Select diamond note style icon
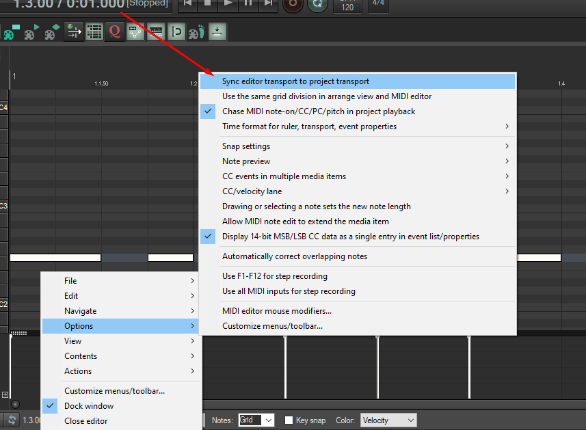The image size is (586, 430). point(53,31)
